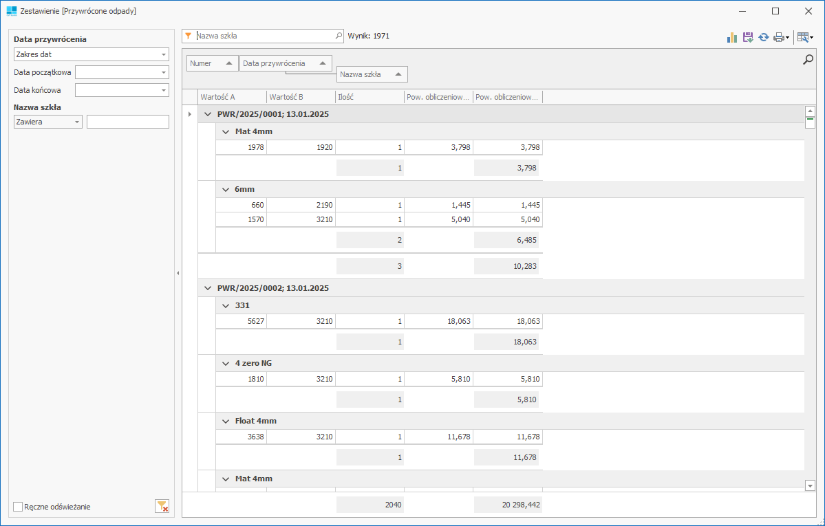Viewport: 825px width, 526px height.
Task: Sort by the Wartość A column header
Action: tap(231, 97)
